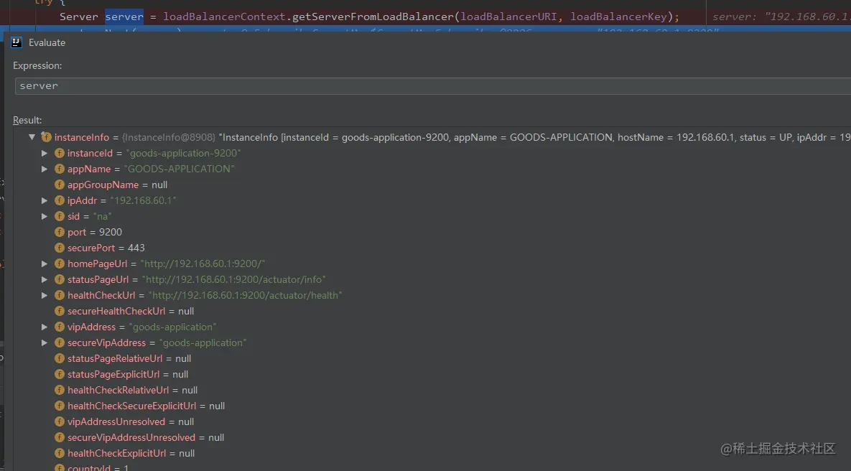Select the statusPageUrl actuator/info value
The width and height of the screenshot is (851, 471).
pos(234,279)
